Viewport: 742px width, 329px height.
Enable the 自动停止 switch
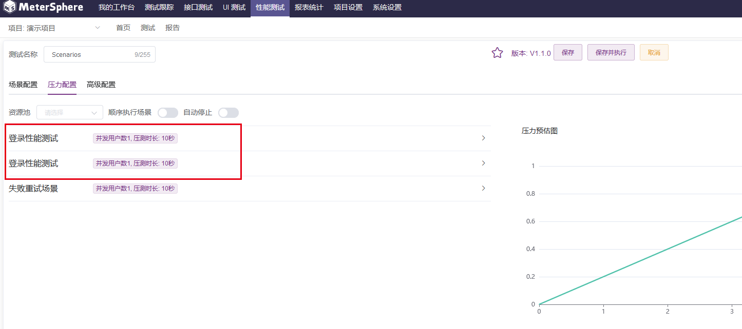tap(229, 113)
